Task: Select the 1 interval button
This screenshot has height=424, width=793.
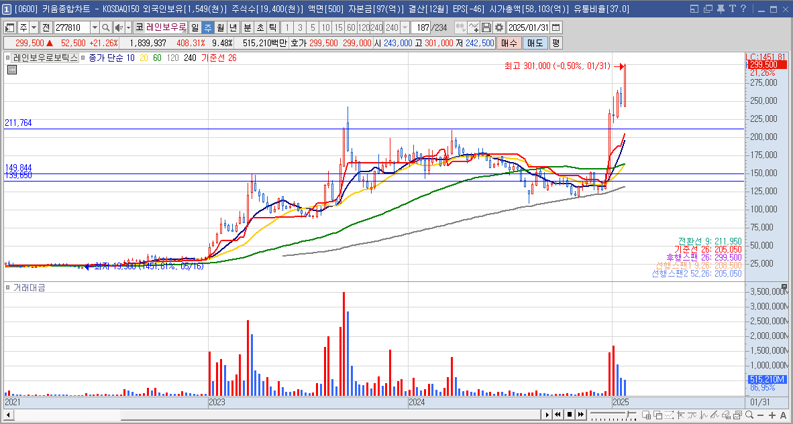Action: coord(286,27)
